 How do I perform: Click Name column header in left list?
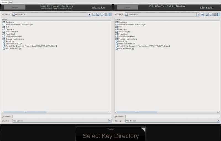coord(57,19)
